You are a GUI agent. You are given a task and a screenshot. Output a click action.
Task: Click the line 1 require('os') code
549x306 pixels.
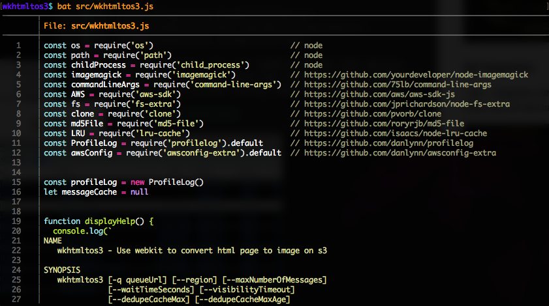point(123,46)
